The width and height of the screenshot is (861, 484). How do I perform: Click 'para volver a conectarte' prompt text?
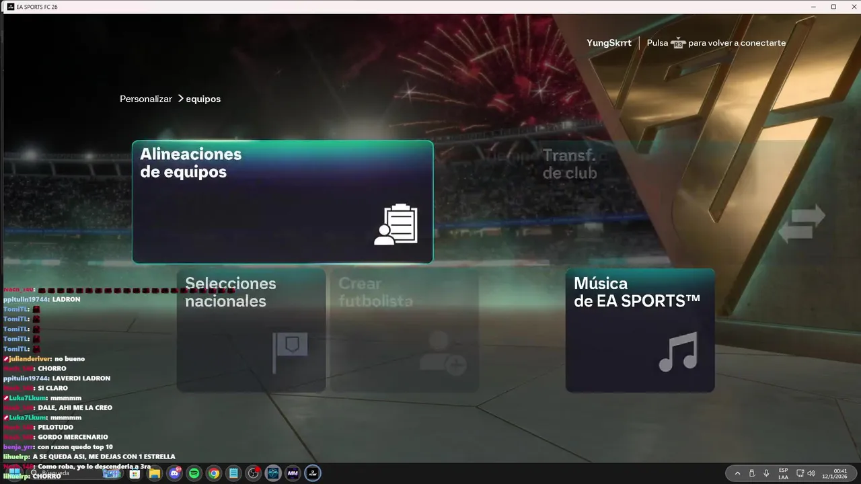737,42
